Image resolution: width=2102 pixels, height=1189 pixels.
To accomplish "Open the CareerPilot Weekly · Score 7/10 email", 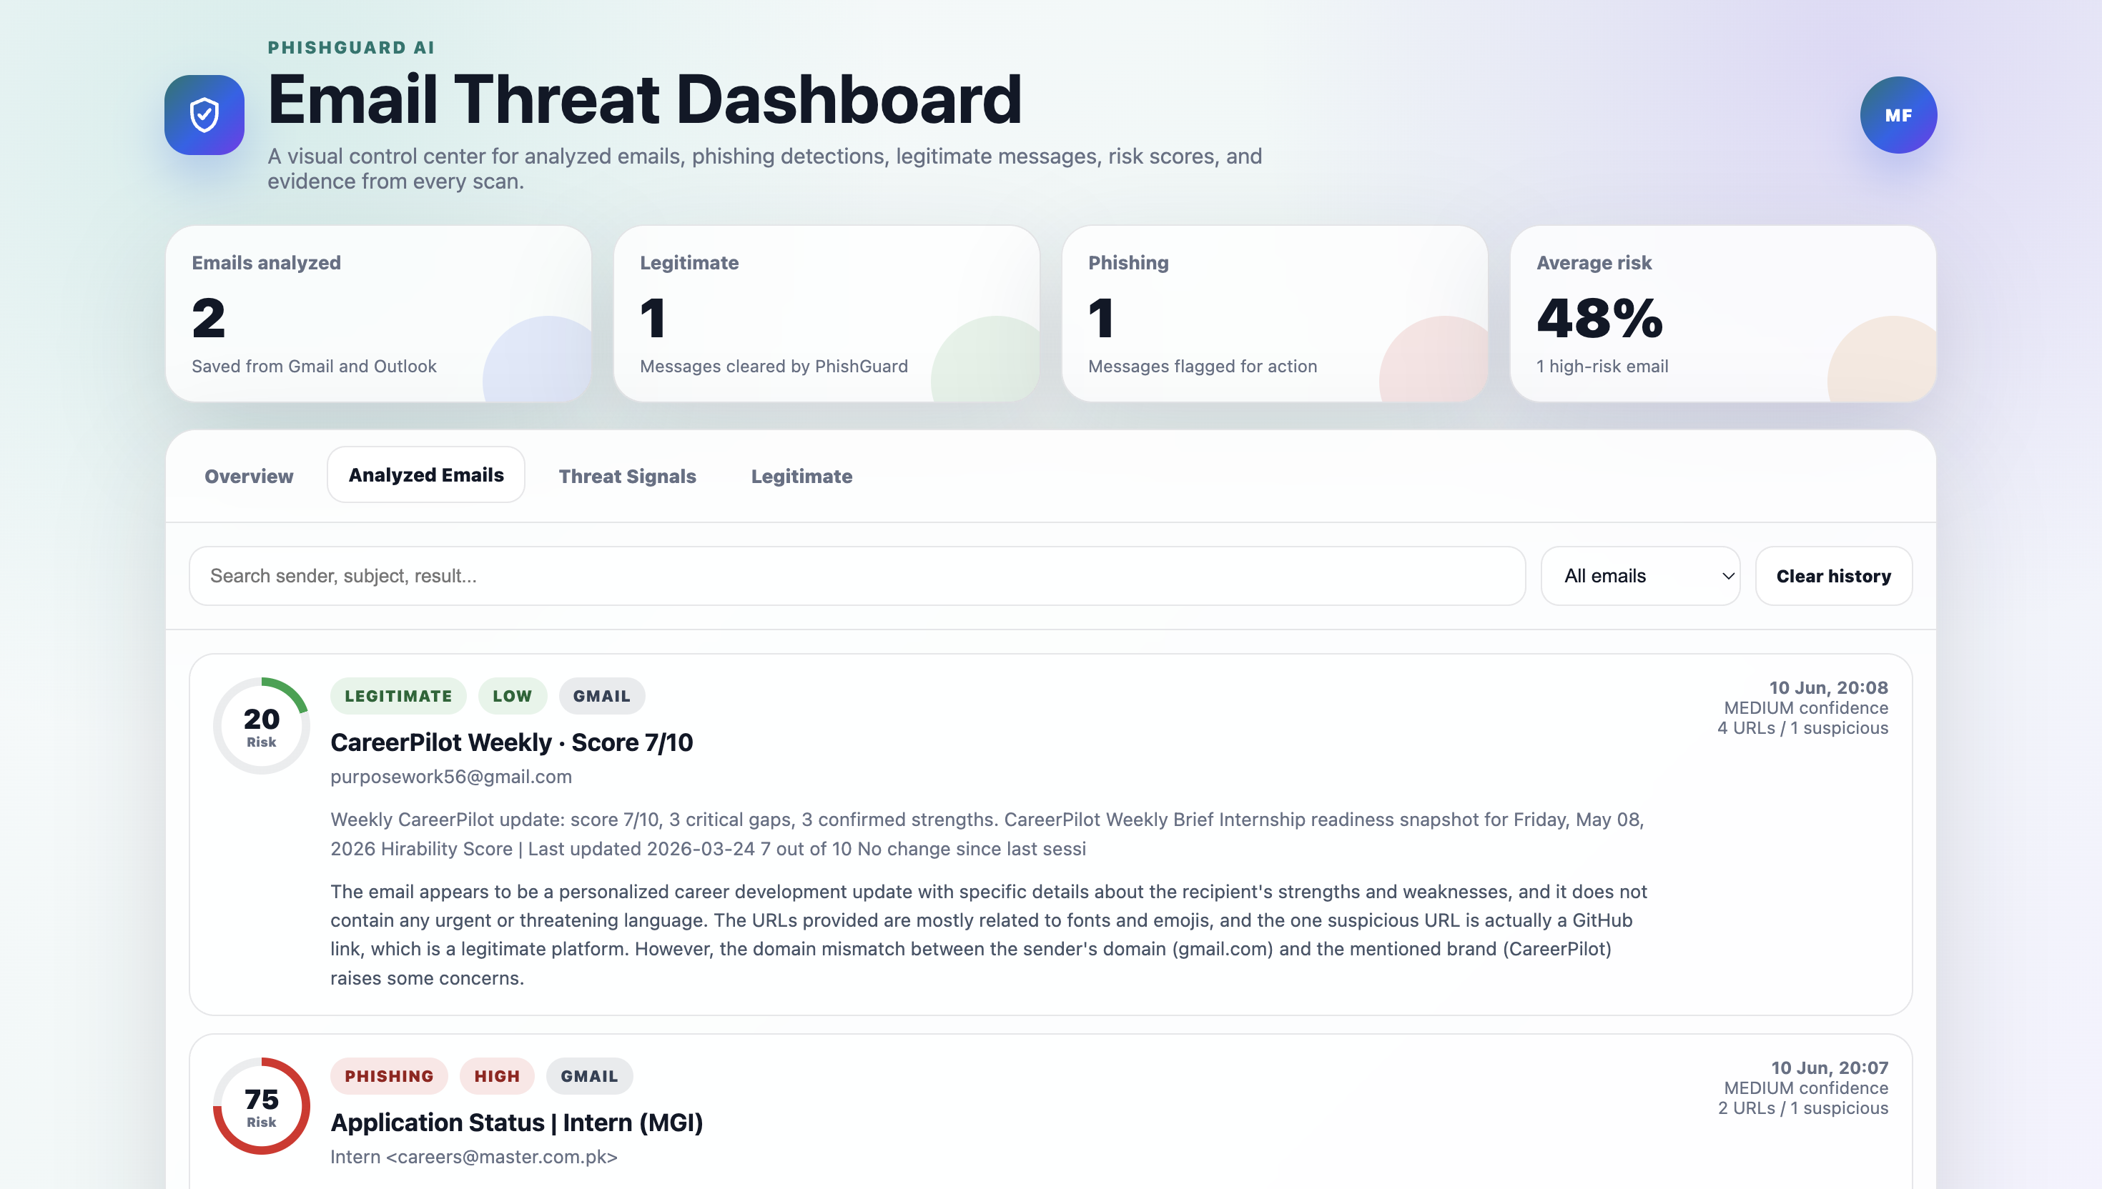I will (511, 742).
